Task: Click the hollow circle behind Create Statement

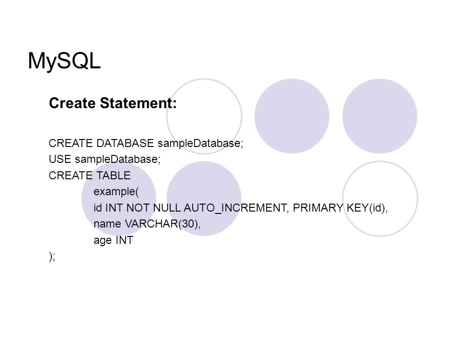Action: 204,117
